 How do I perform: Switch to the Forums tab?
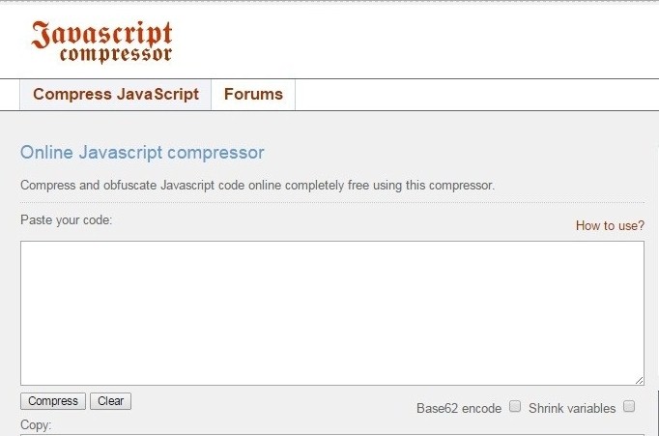coord(253,94)
